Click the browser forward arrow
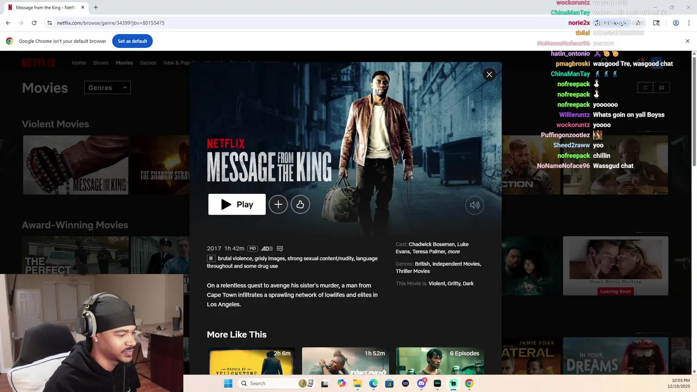The width and height of the screenshot is (697, 392). pos(21,23)
